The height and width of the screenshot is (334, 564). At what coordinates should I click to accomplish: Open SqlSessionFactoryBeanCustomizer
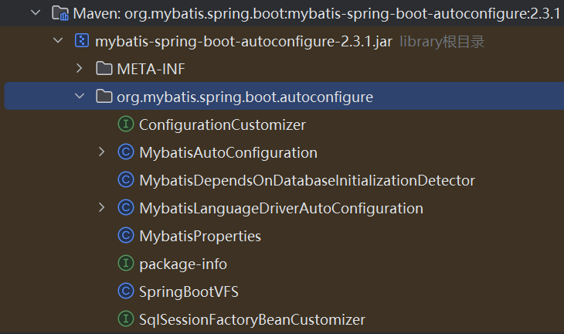[x=252, y=319]
